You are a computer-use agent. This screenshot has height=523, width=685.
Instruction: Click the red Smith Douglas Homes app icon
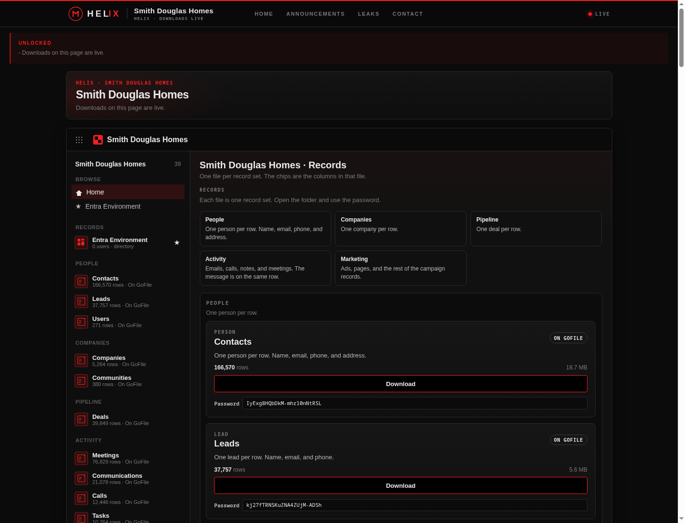(x=98, y=140)
